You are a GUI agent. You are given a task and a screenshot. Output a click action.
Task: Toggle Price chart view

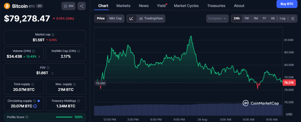pos(101,19)
